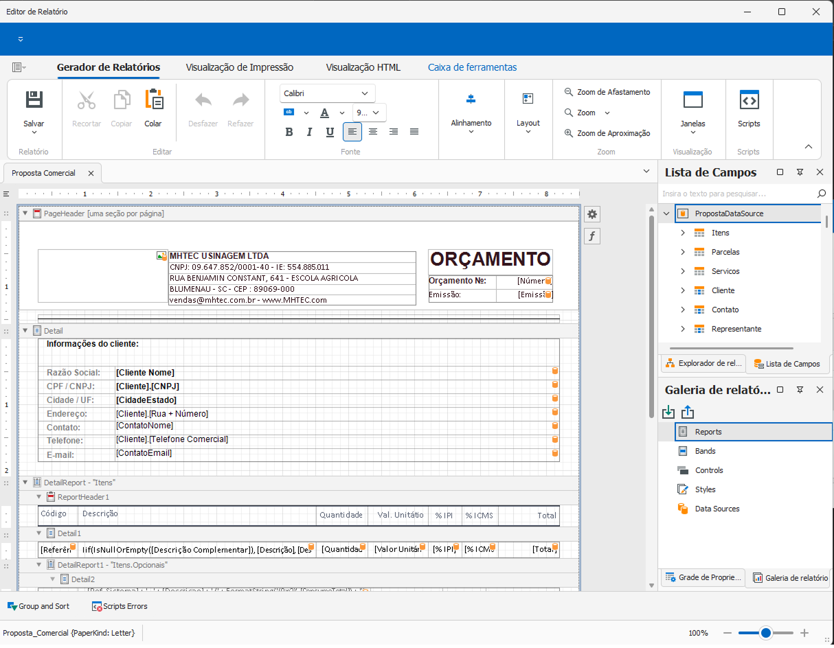Open the Scripts editor icon
This screenshot has height=648, width=834.
(748, 100)
